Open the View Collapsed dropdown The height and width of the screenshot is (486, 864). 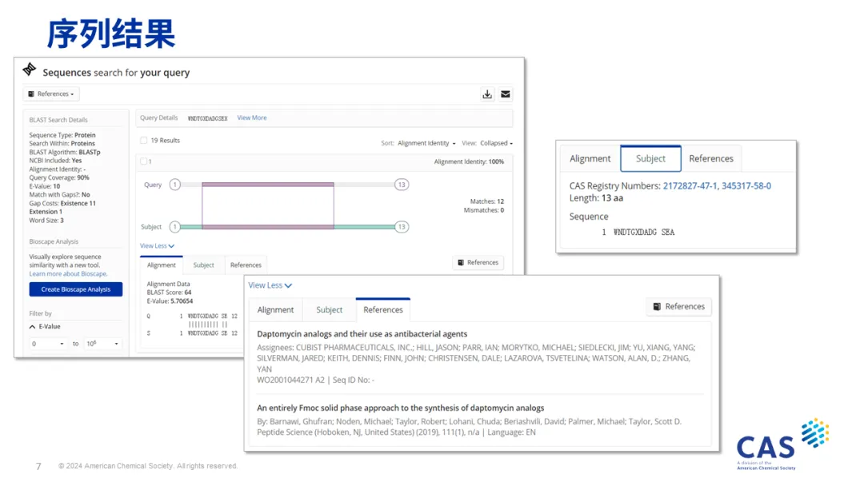click(x=496, y=143)
